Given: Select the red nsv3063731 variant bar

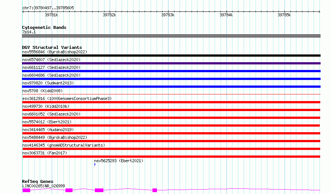Looking at the screenshot, I should click(x=171, y=157).
